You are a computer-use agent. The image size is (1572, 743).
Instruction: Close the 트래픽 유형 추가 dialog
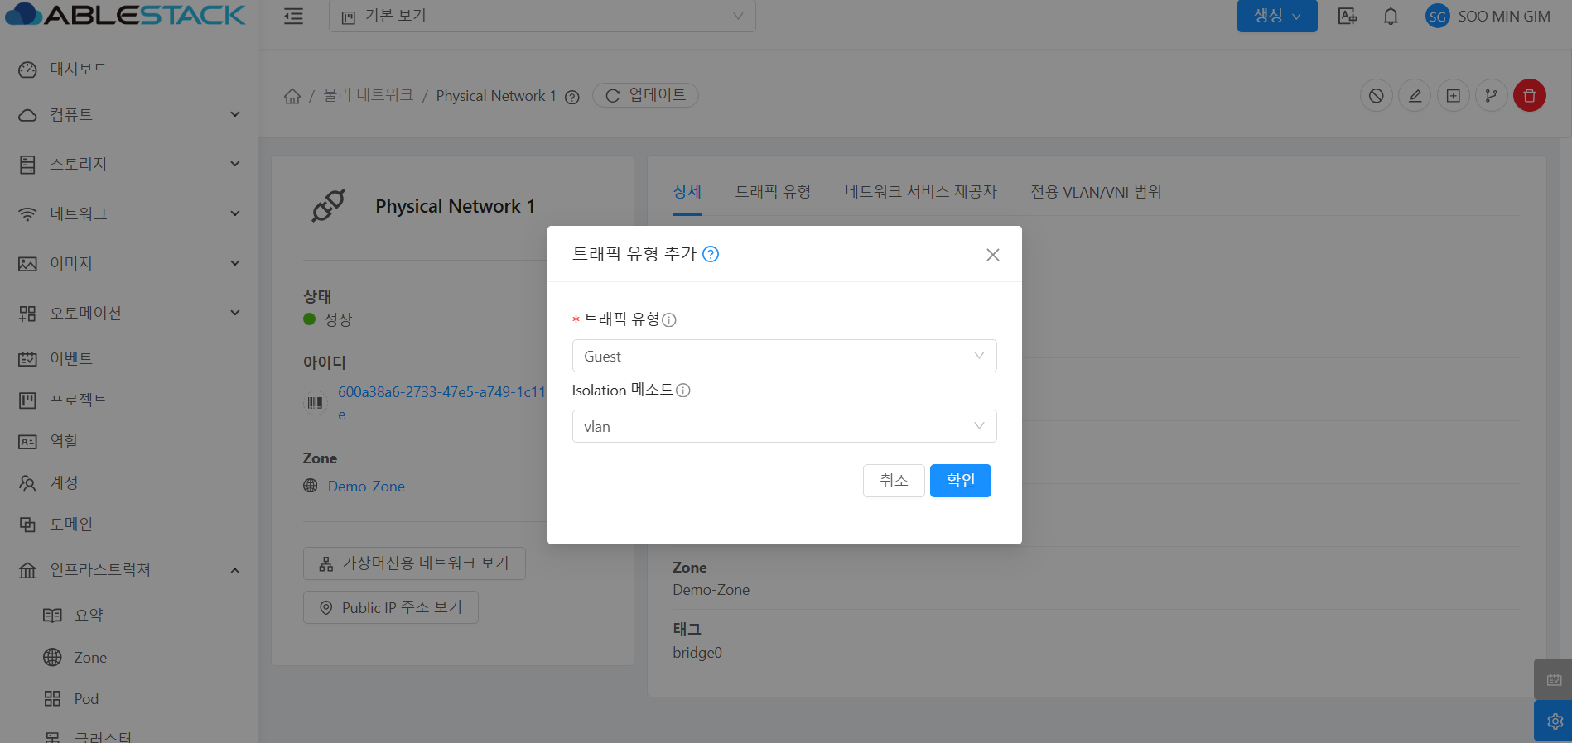click(x=992, y=255)
